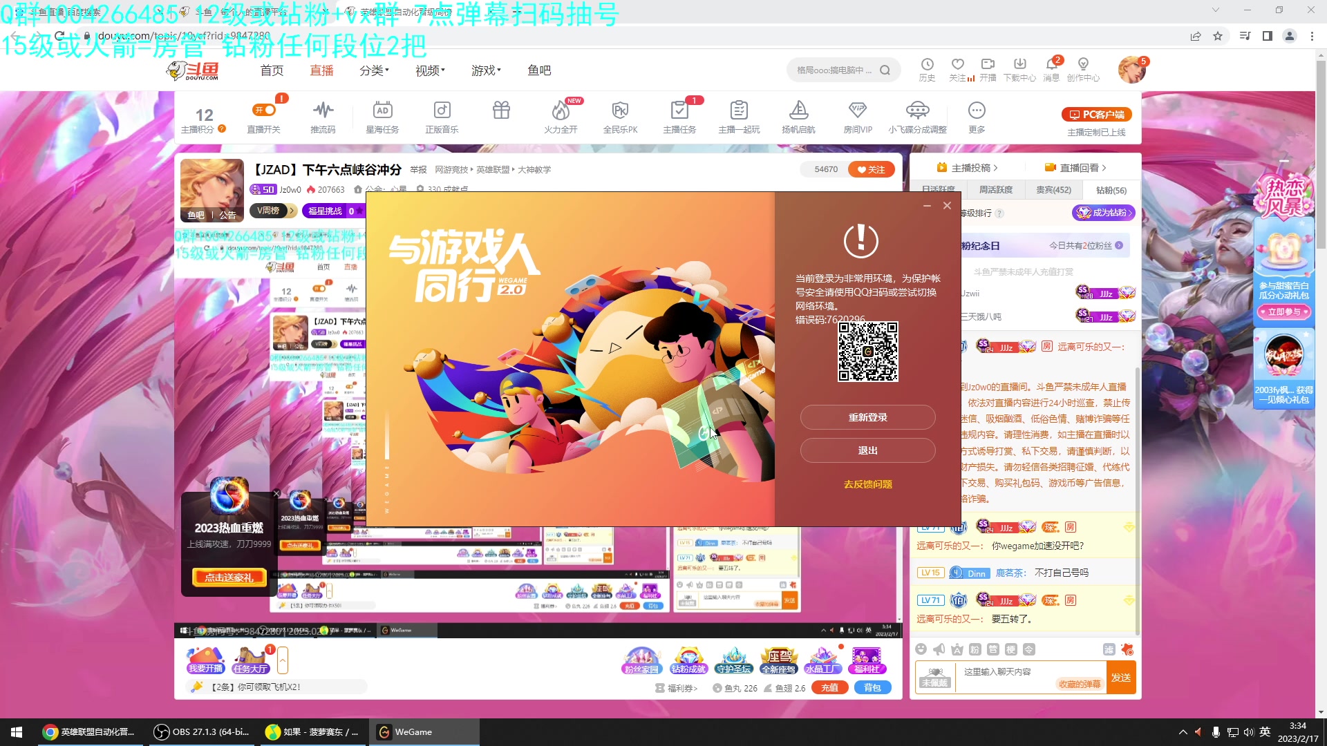Click 成为钻粉 button
Screen dimensions: 1327x746
pos(1104,213)
